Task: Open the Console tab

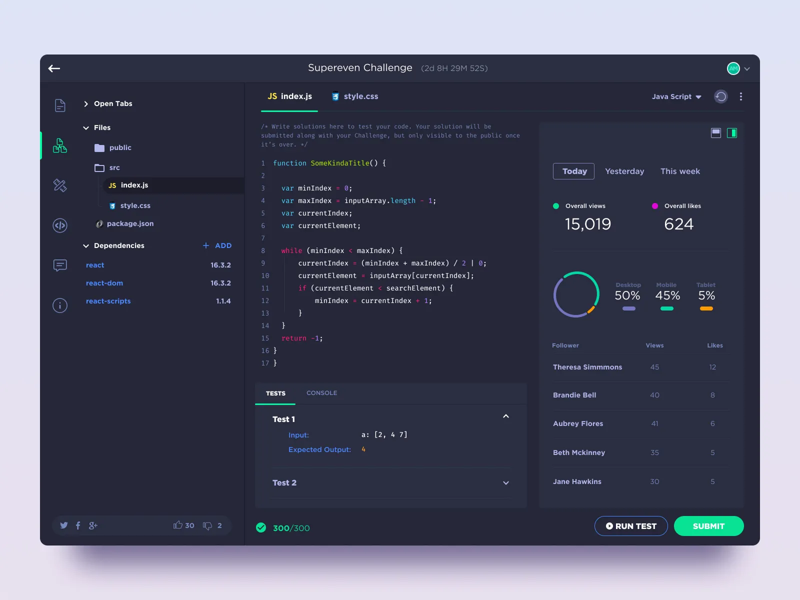Action: tap(321, 393)
